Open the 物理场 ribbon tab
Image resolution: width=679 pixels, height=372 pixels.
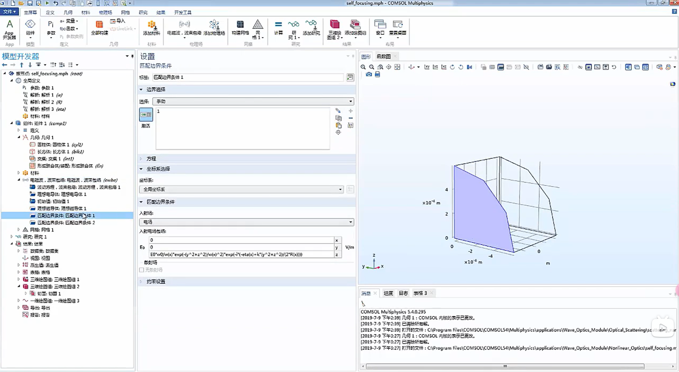click(105, 12)
